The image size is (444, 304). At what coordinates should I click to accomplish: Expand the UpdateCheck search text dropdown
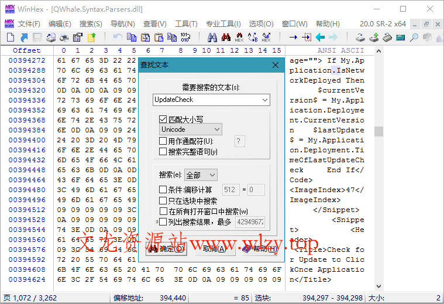point(265,100)
